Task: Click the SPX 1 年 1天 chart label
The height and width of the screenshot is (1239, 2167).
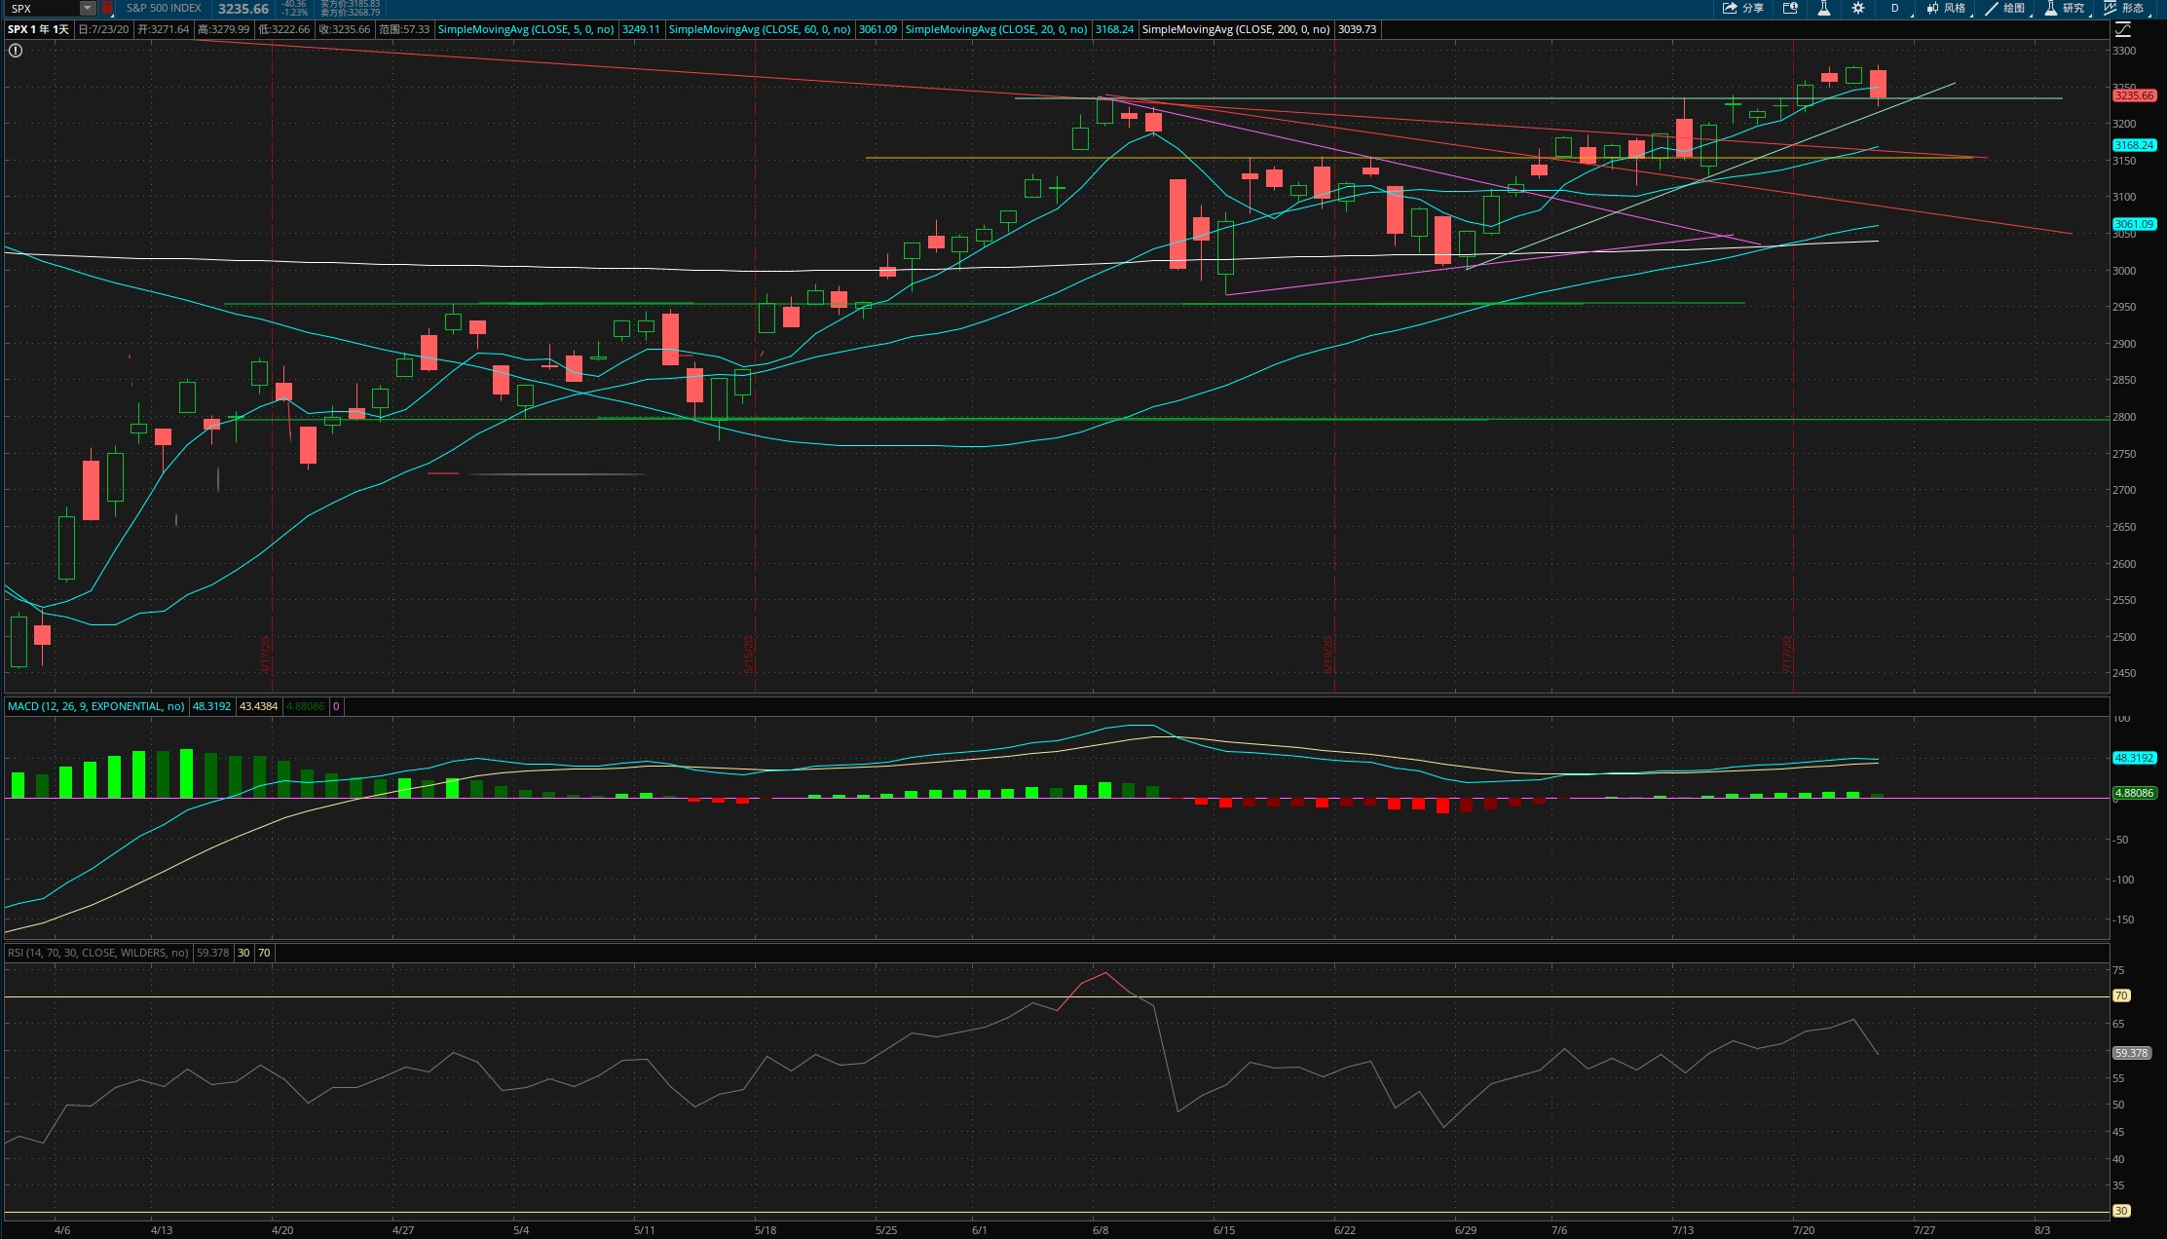Action: pos(39,29)
